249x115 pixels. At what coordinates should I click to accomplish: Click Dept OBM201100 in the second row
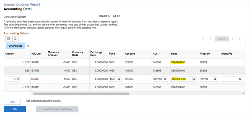(x=178, y=71)
